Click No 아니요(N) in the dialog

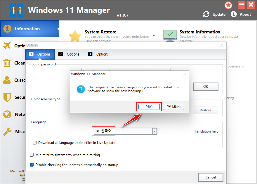[173, 107]
